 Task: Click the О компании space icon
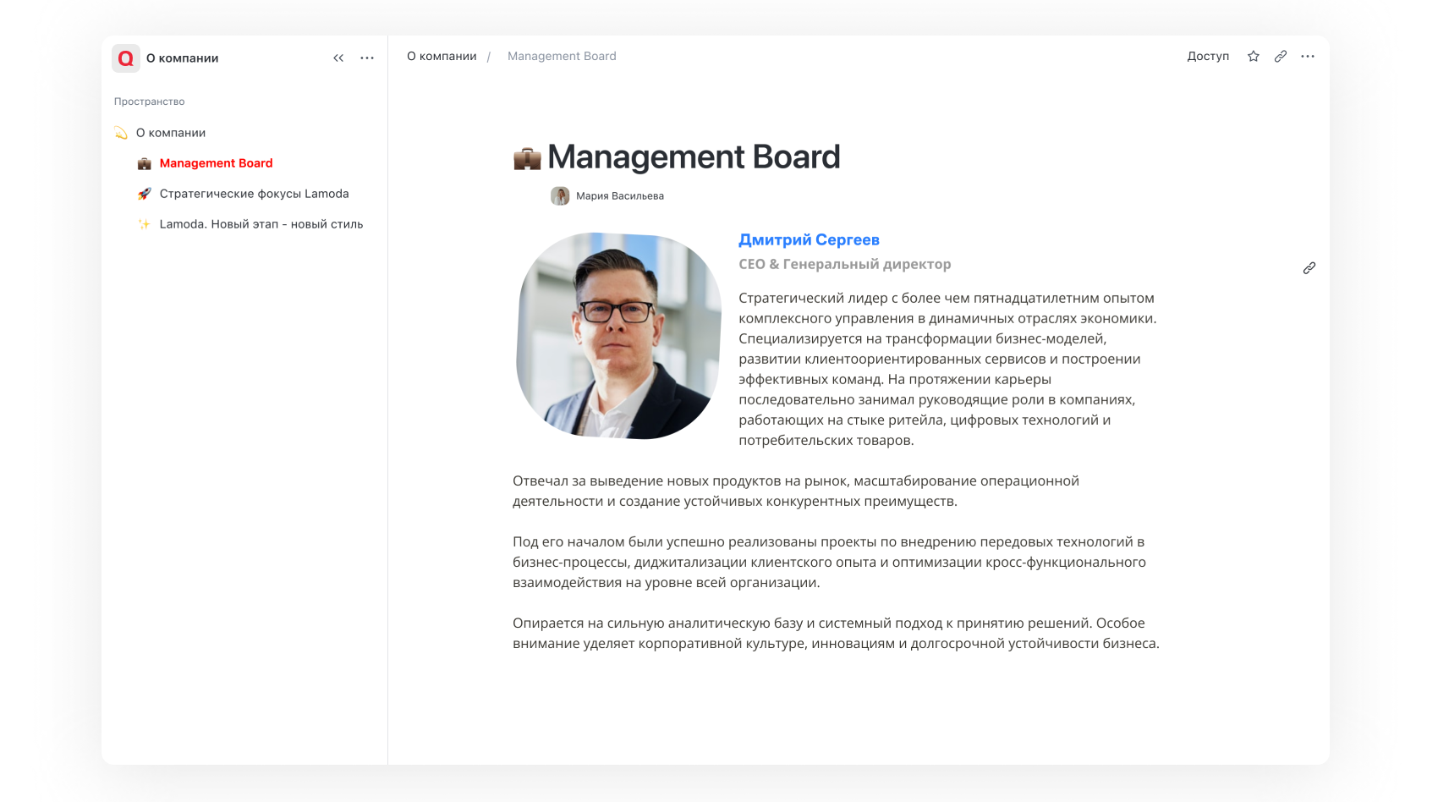(x=121, y=133)
